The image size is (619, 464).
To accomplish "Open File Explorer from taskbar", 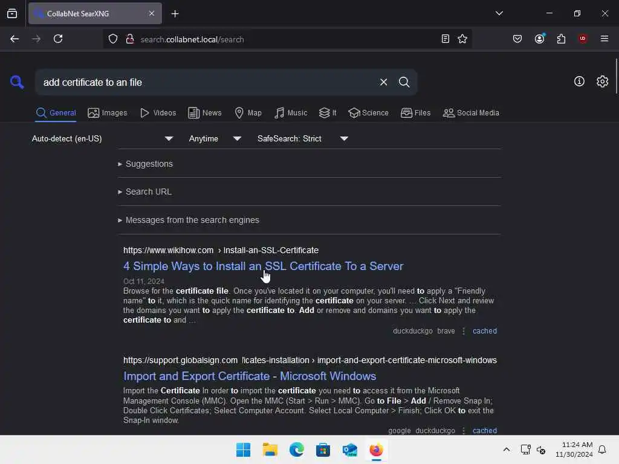I will click(x=270, y=449).
